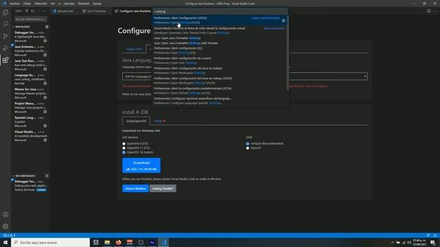The height and width of the screenshot is (247, 440).
Task: Run Preferencias: Abrir configuración (UI) command
Action: point(220,50)
